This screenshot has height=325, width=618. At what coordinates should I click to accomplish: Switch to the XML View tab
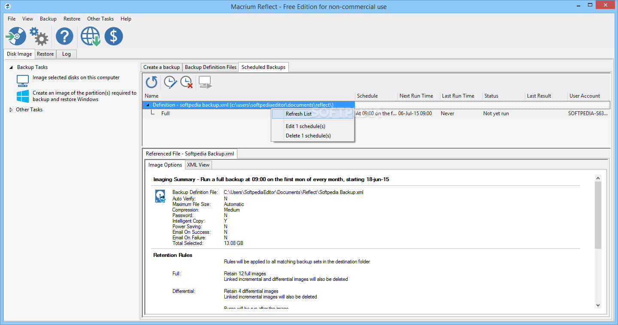point(198,165)
